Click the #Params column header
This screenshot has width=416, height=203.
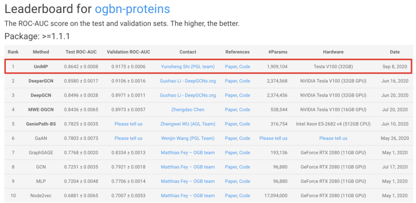pyautogui.click(x=278, y=52)
